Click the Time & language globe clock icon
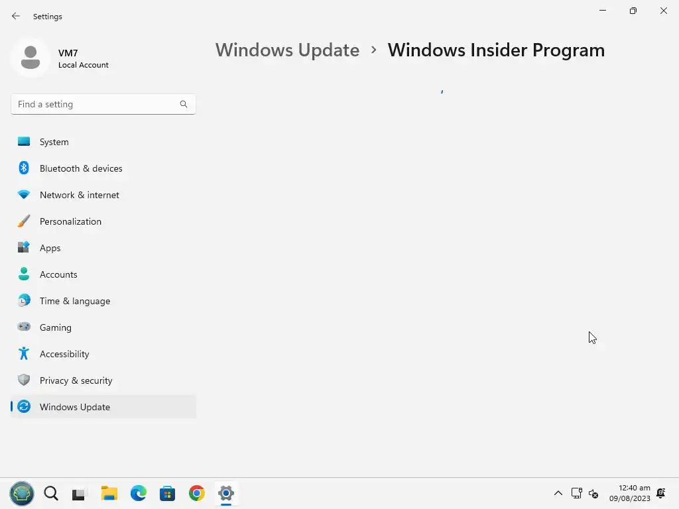 24,300
